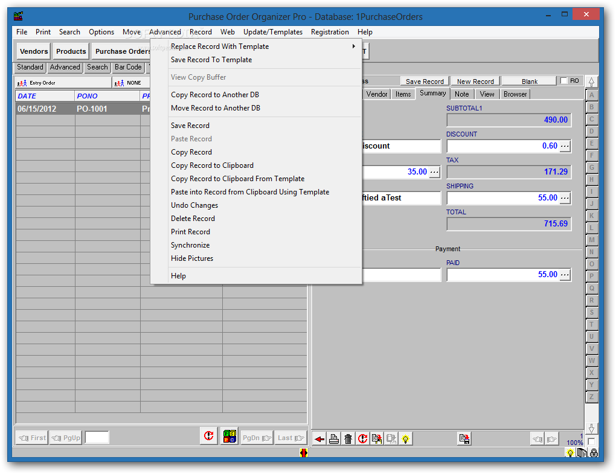Viewport: 616px width, 474px height.
Task: Open the Registration menu
Action: coord(330,32)
